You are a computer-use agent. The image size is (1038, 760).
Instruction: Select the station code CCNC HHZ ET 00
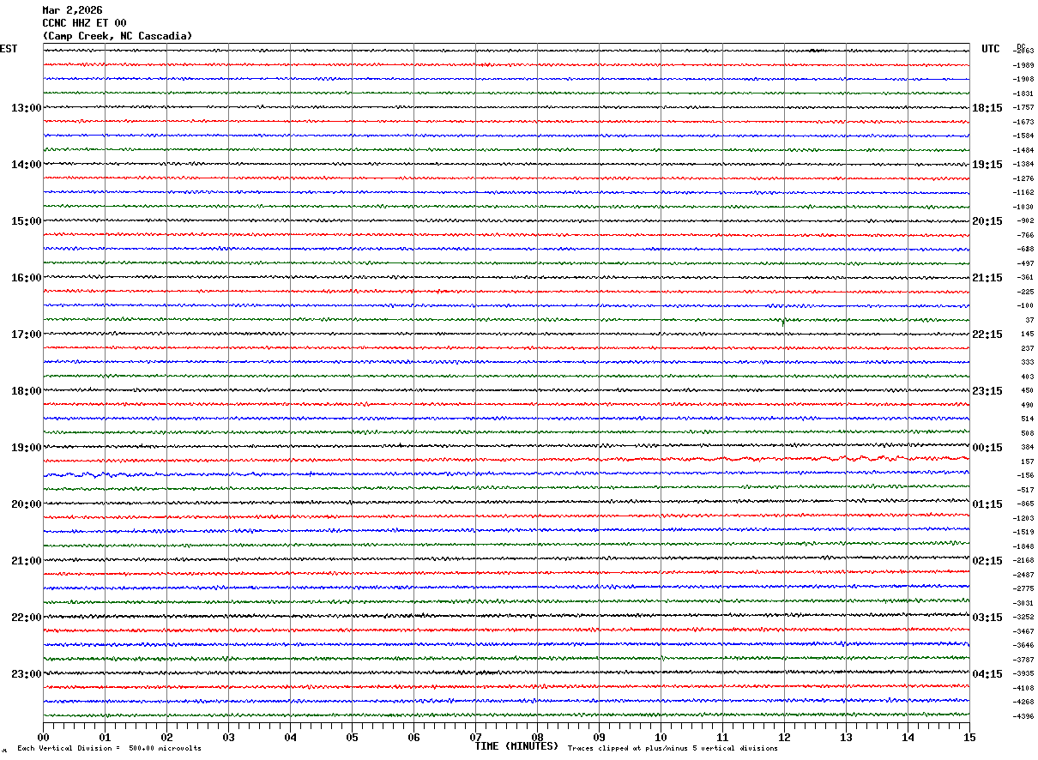coord(84,23)
